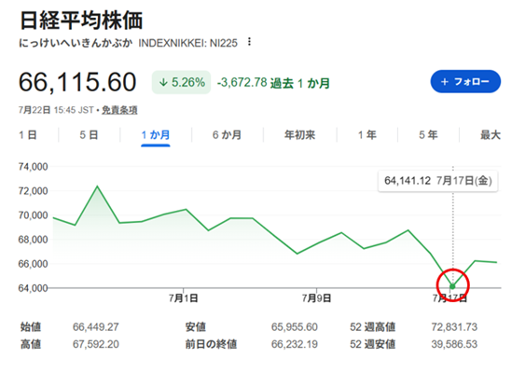Click the 5.26% down-arrow change badge
Image resolution: width=512 pixels, height=373 pixels.
coord(181,82)
